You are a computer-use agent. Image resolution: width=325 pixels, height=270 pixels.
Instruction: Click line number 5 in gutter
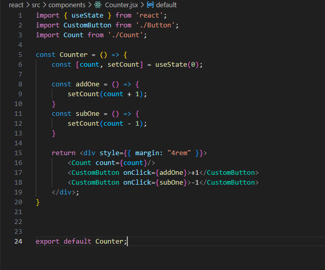point(20,55)
